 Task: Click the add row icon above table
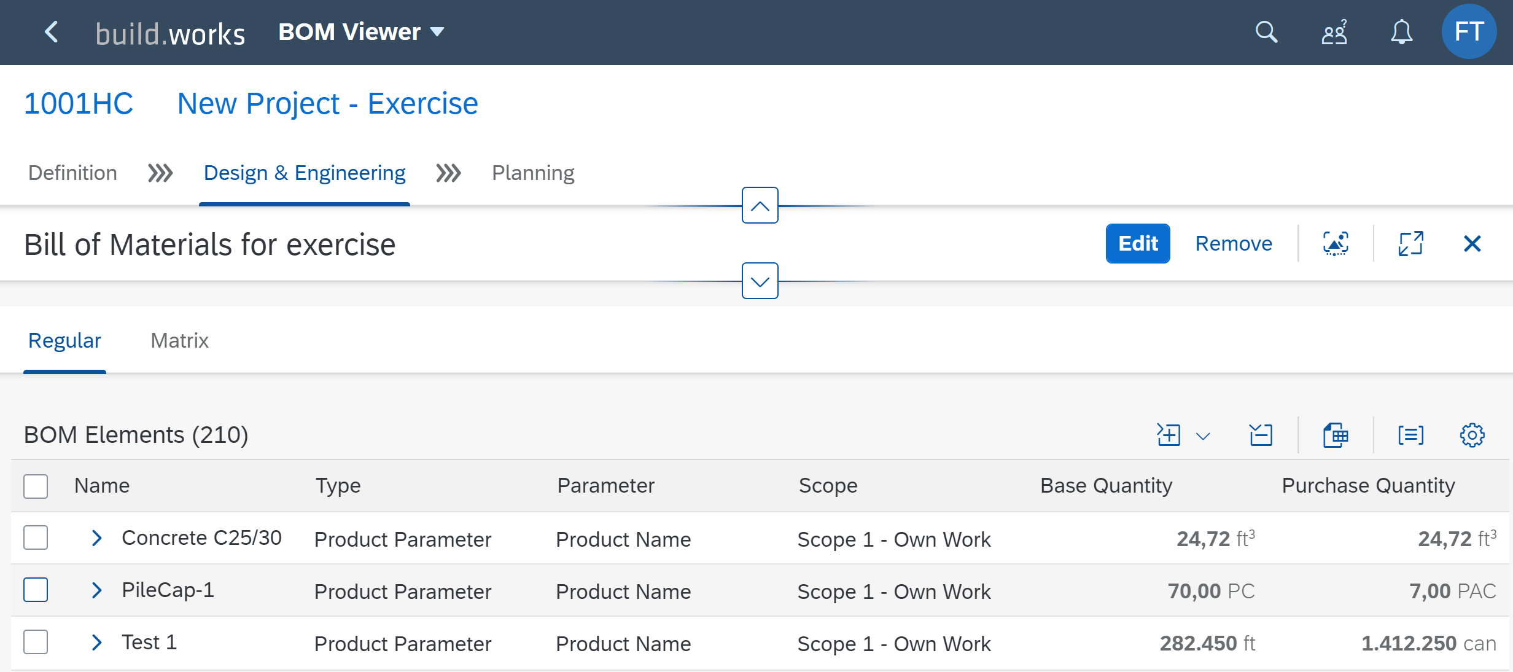click(x=1169, y=435)
